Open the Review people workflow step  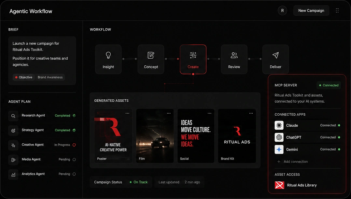click(234, 59)
